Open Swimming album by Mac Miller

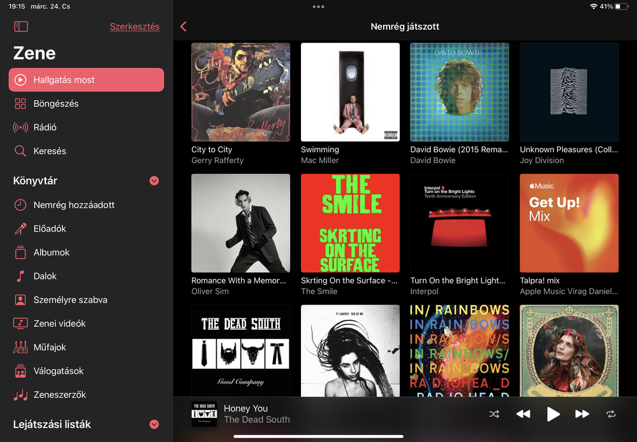(350, 92)
